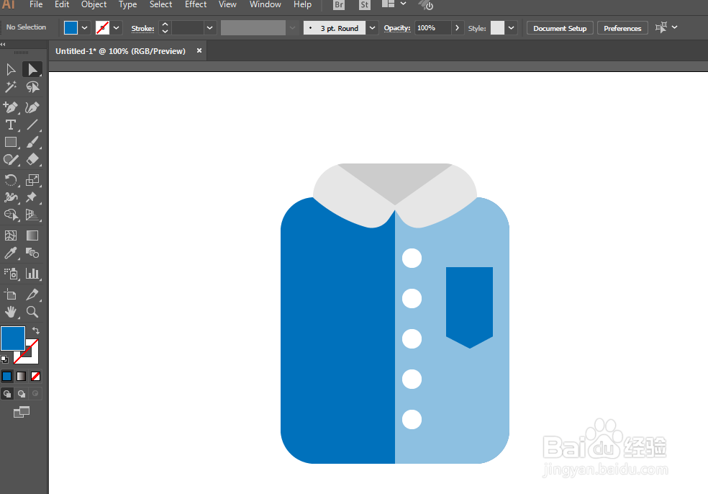Select the Shaper tool
The width and height of the screenshot is (708, 494).
11,160
